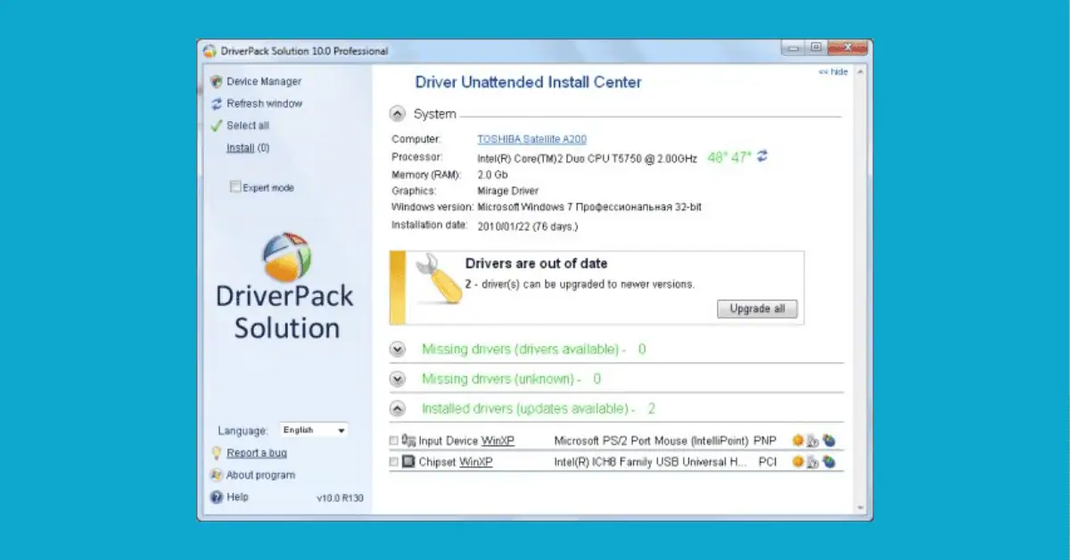The height and width of the screenshot is (560, 1070).
Task: Click the sun icon on the Input Device row
Action: coord(798,440)
